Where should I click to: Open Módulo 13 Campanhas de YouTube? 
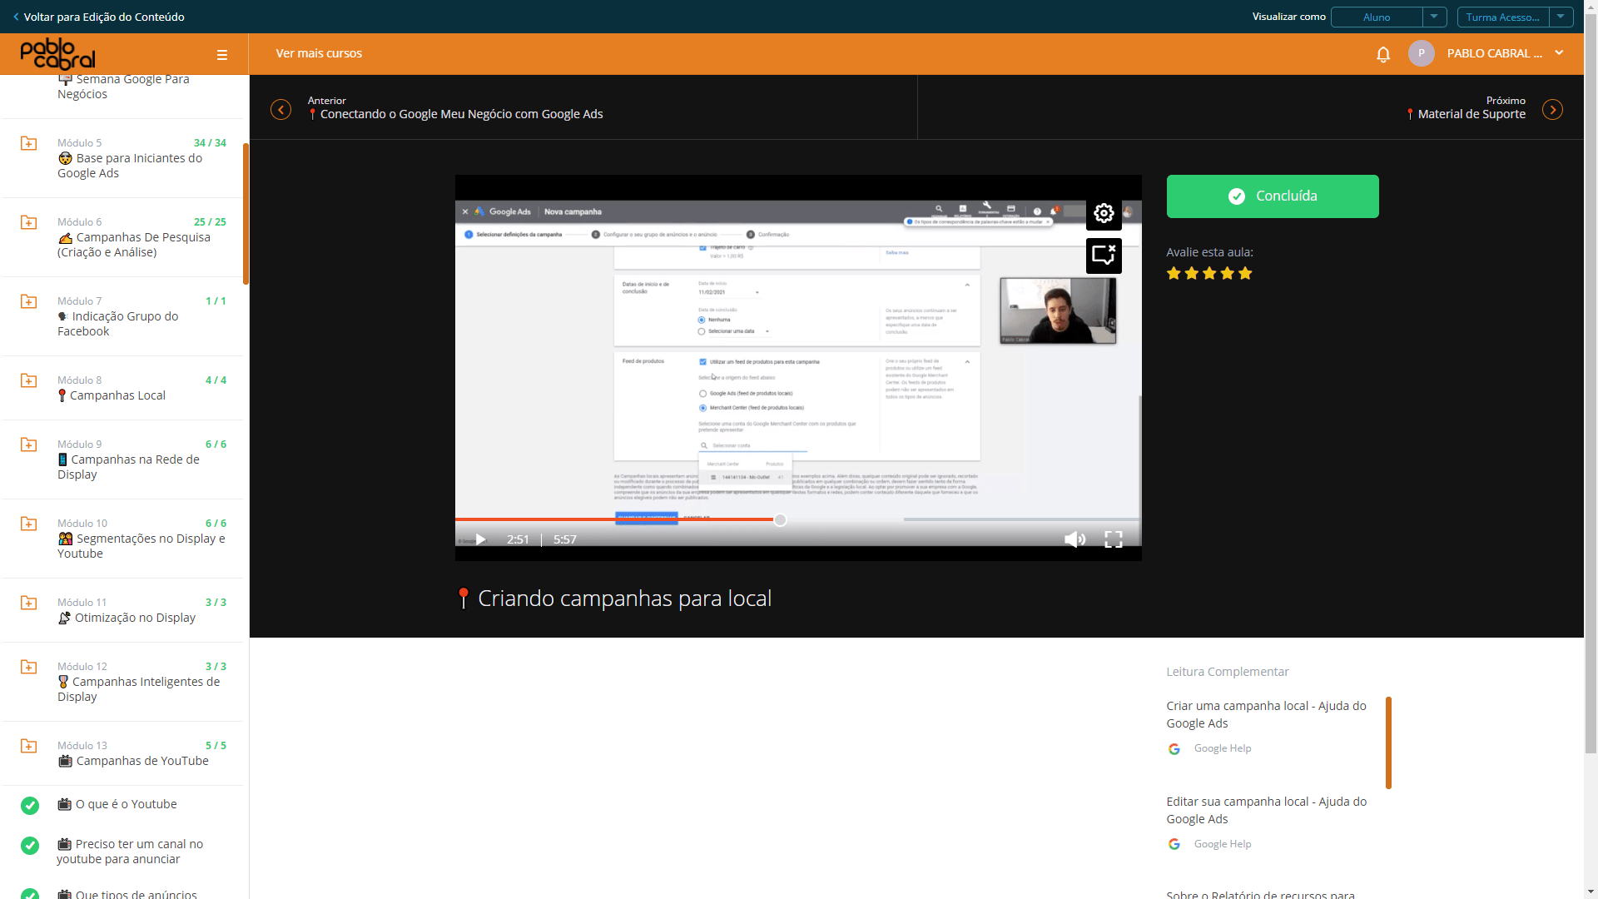point(123,753)
